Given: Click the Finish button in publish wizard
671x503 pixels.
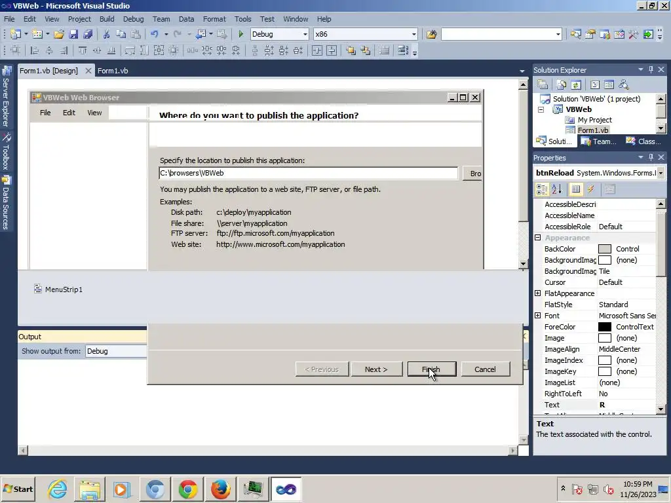Looking at the screenshot, I should 432,369.
